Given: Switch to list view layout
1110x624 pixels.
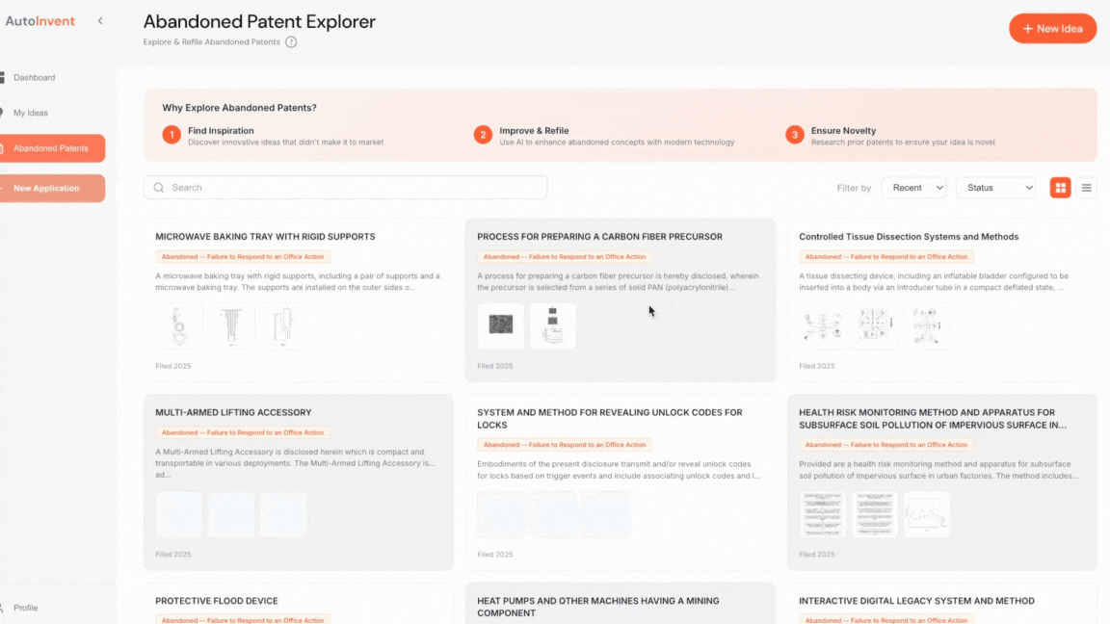Looking at the screenshot, I should [1087, 187].
